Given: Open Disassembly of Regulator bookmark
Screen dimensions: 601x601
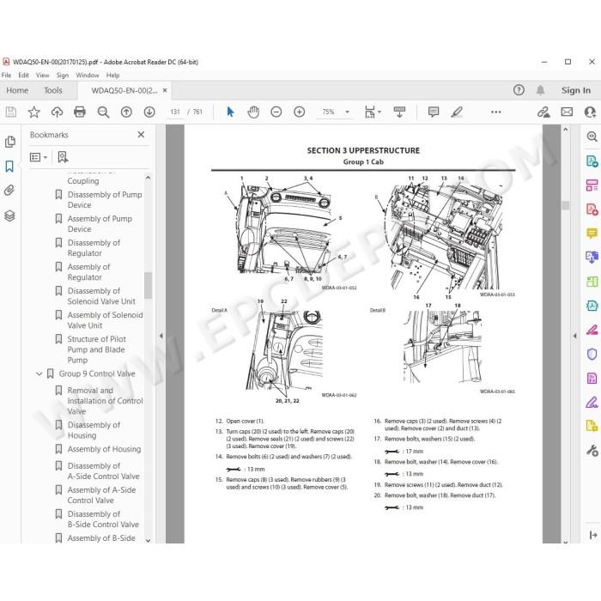Looking at the screenshot, I should 94,248.
